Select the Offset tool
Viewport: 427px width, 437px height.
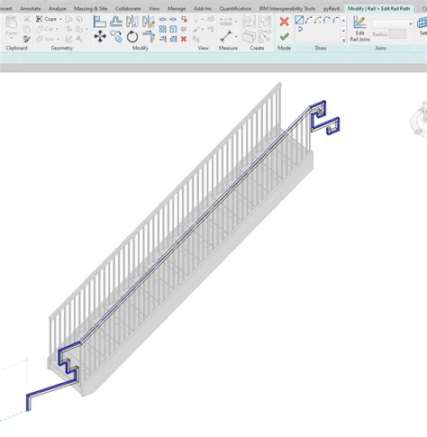(116, 22)
